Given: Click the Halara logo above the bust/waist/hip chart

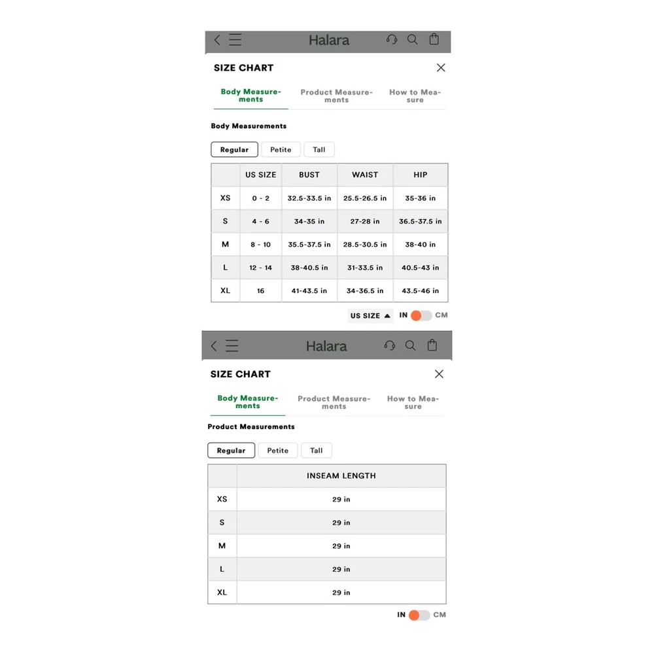Looking at the screenshot, I should click(x=329, y=40).
